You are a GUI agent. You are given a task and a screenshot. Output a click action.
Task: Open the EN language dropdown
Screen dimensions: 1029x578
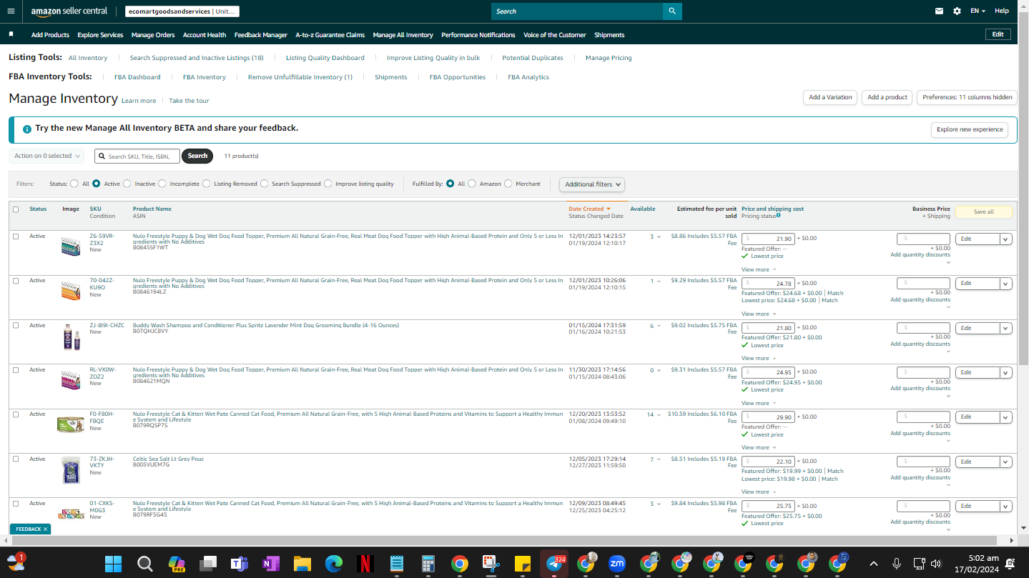coord(978,11)
